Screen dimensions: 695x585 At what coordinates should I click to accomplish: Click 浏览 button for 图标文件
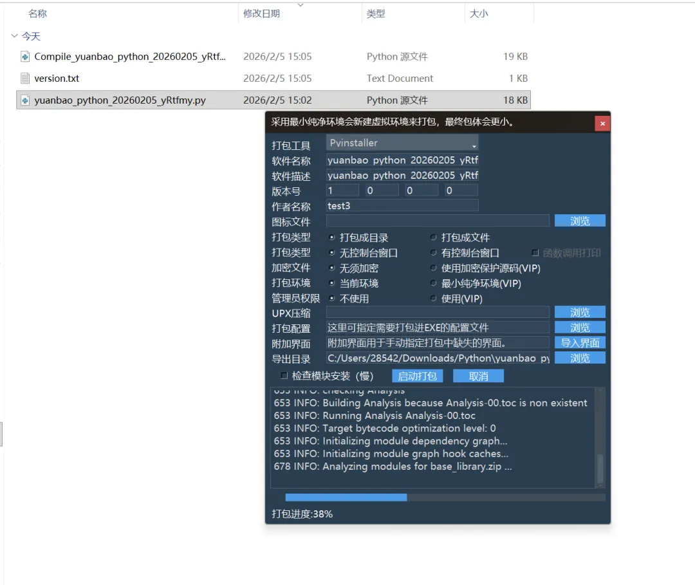[580, 221]
